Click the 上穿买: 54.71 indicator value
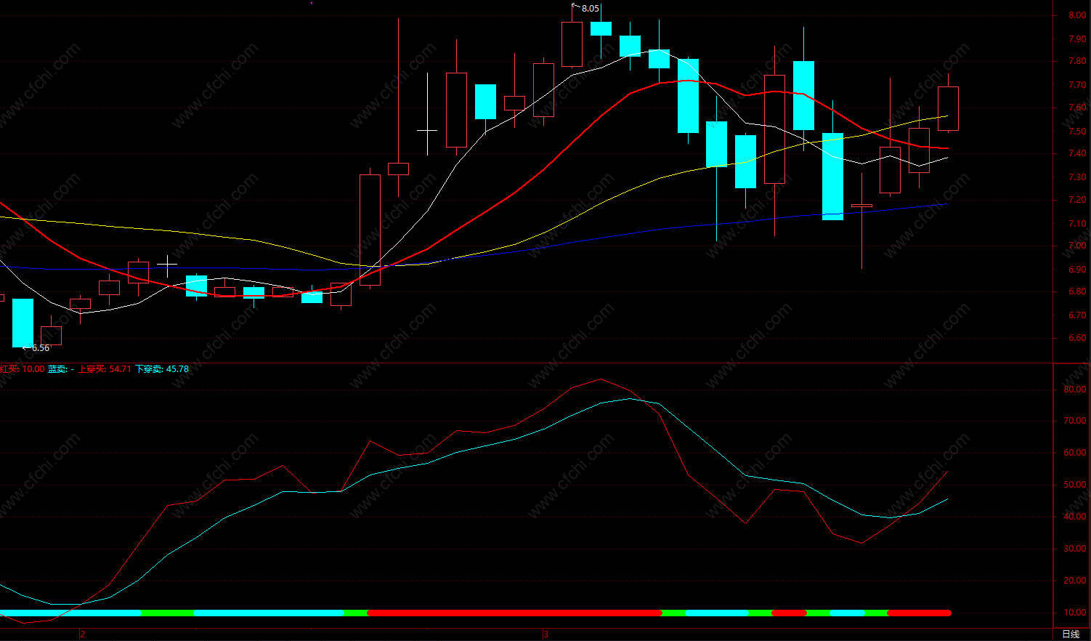1091x641 pixels. point(105,369)
